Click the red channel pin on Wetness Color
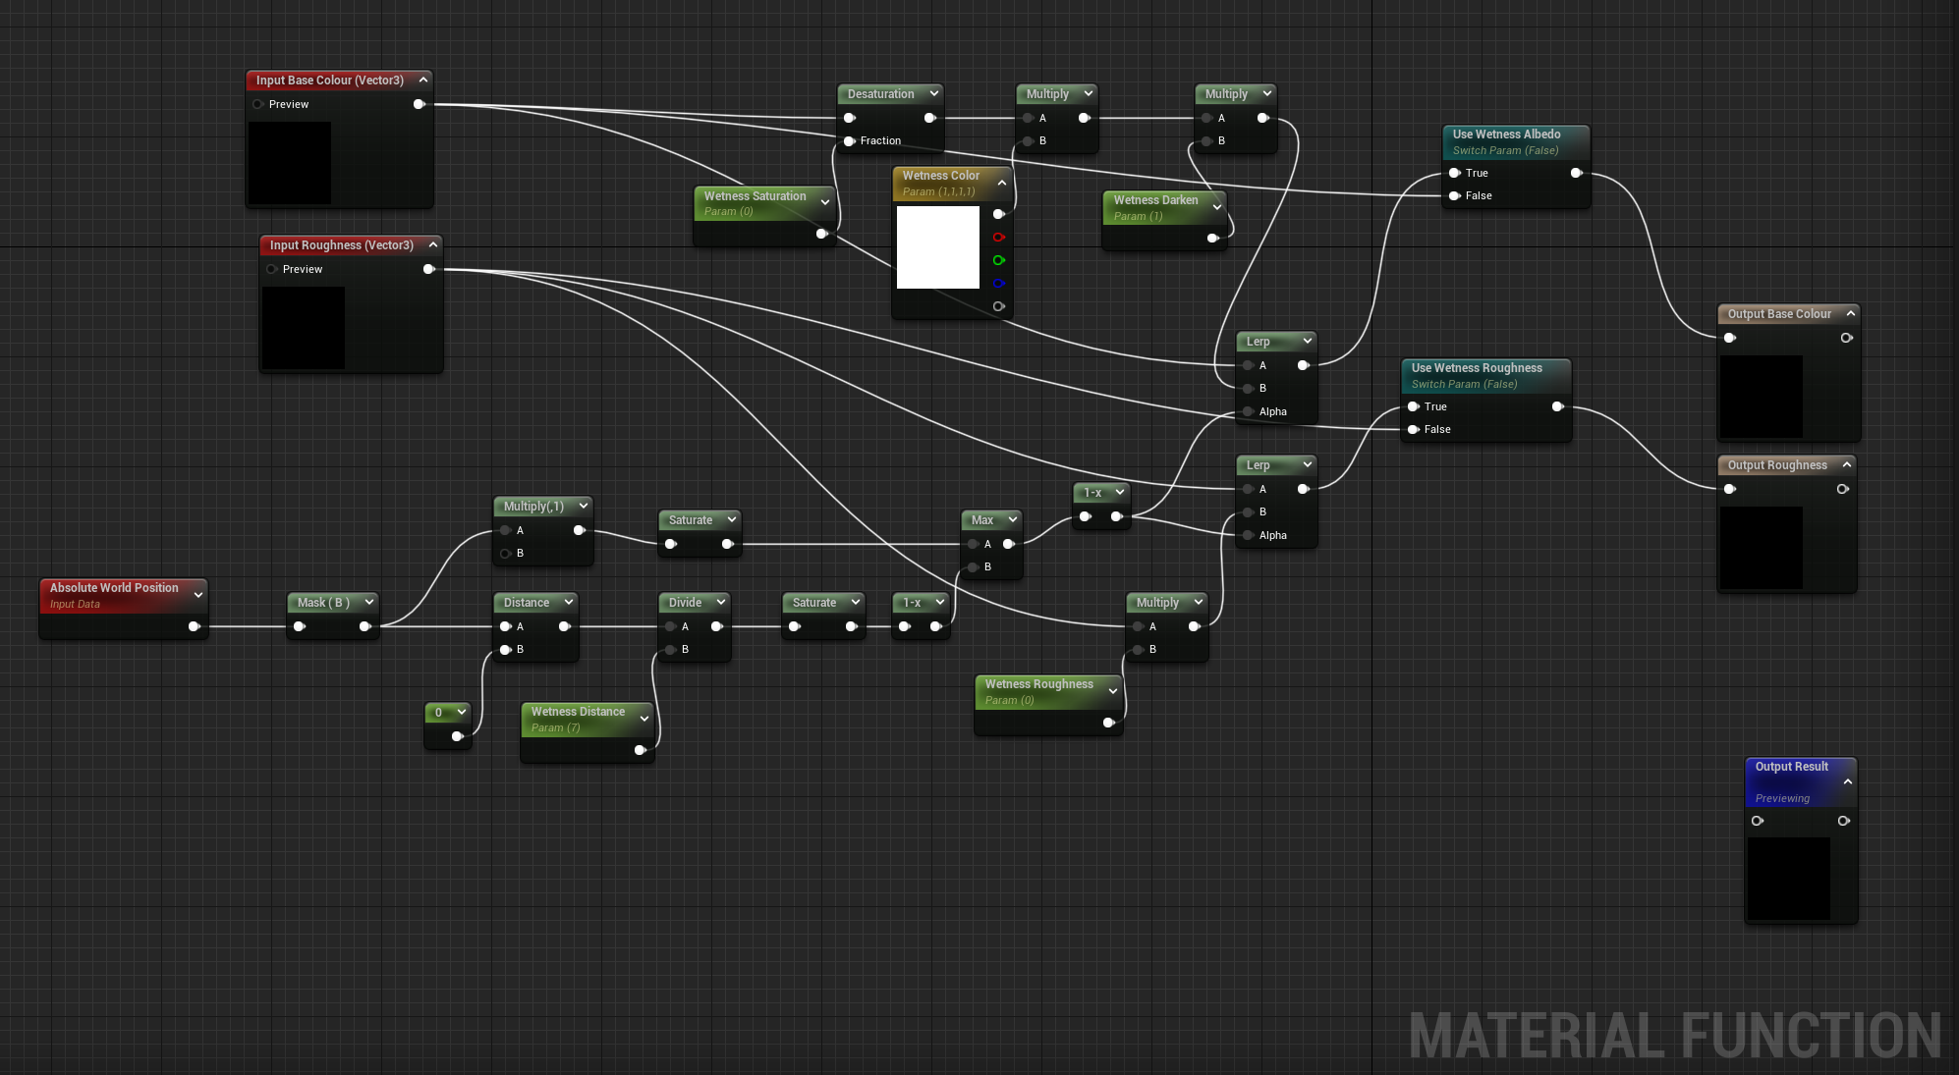The width and height of the screenshot is (1959, 1075). 998,238
